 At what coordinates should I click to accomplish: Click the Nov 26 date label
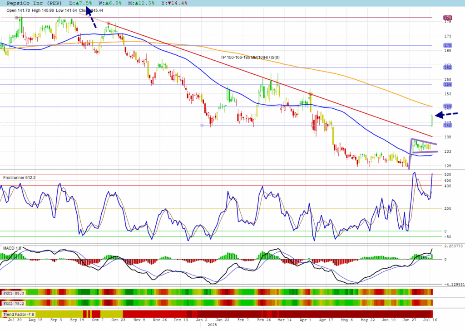click(x=160, y=320)
